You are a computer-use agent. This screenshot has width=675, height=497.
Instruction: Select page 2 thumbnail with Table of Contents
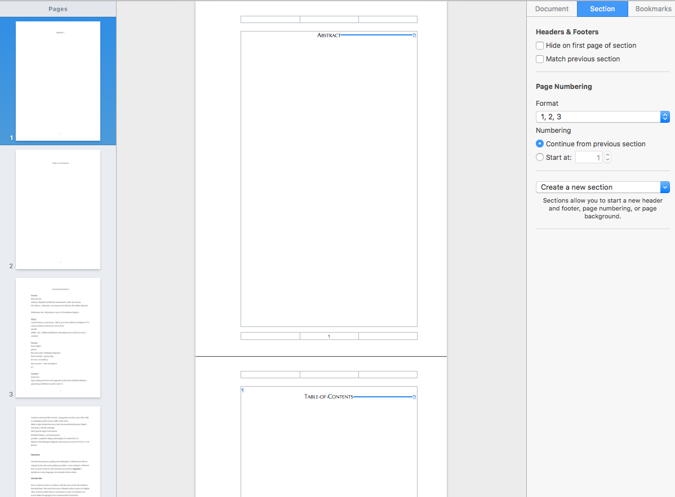58,209
